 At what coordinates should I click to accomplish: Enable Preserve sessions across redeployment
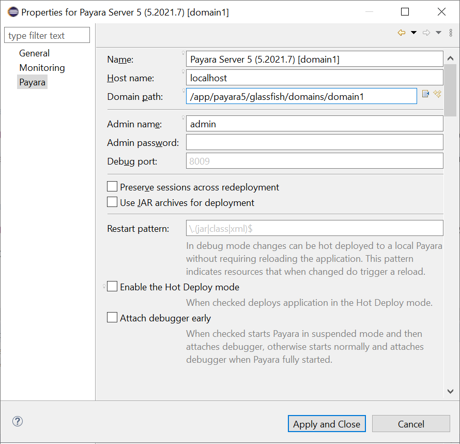coord(112,187)
